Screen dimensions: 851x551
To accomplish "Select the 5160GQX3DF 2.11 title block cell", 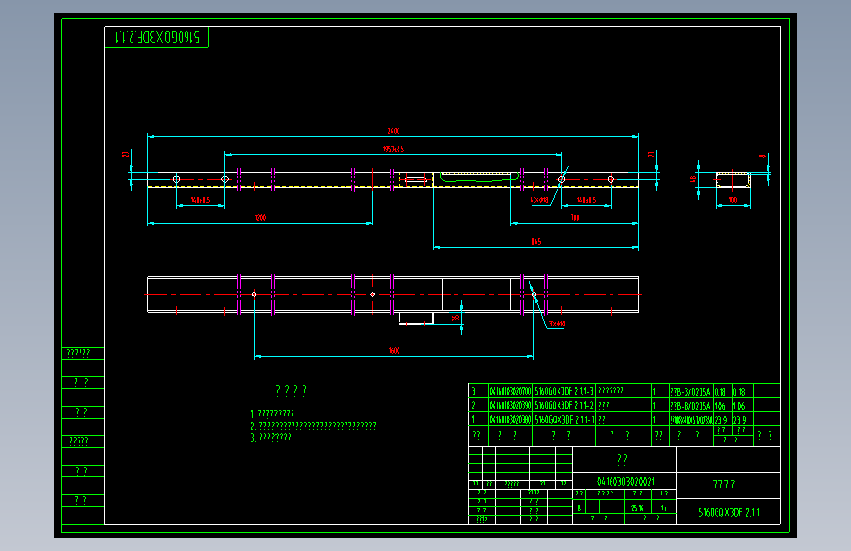I will 729,512.
